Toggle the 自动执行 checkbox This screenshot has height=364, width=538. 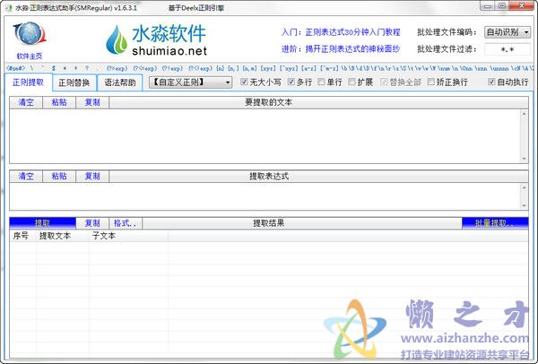(491, 82)
